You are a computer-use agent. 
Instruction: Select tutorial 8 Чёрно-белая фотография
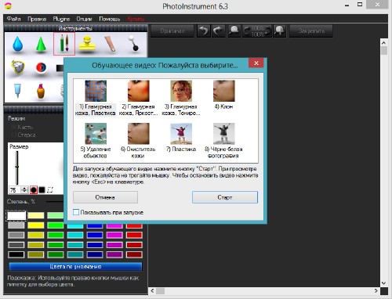pyautogui.click(x=223, y=141)
